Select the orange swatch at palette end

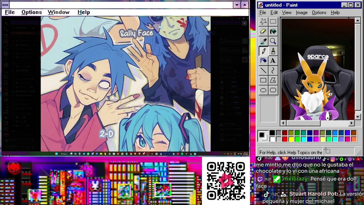pyautogui.click(x=354, y=139)
